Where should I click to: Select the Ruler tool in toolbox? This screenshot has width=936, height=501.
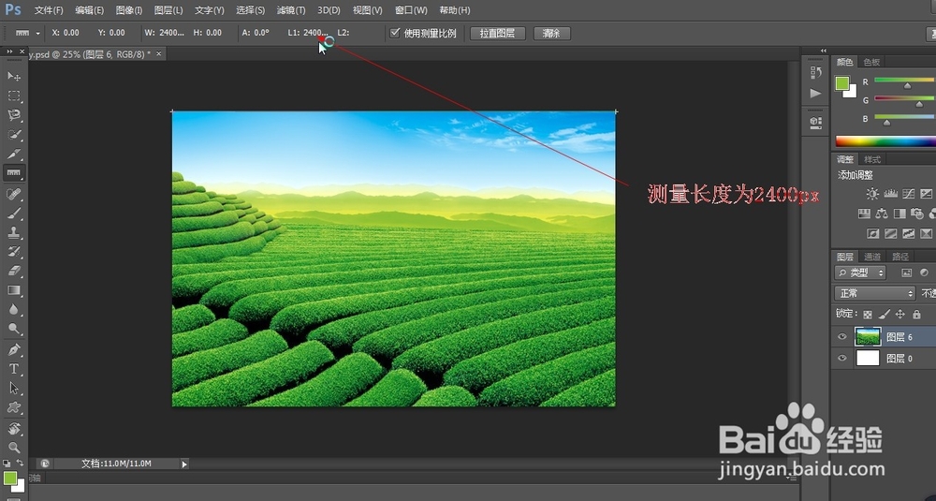[x=14, y=173]
